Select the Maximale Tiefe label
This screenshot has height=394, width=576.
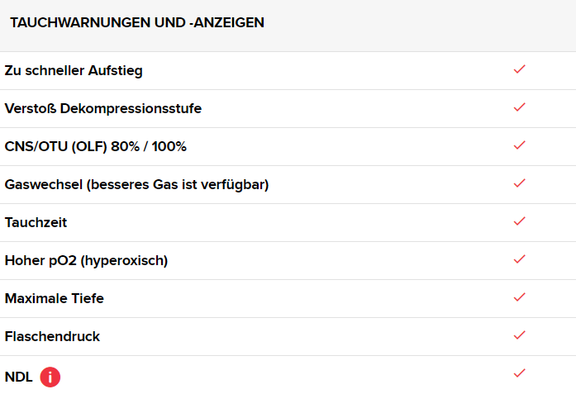(x=55, y=299)
